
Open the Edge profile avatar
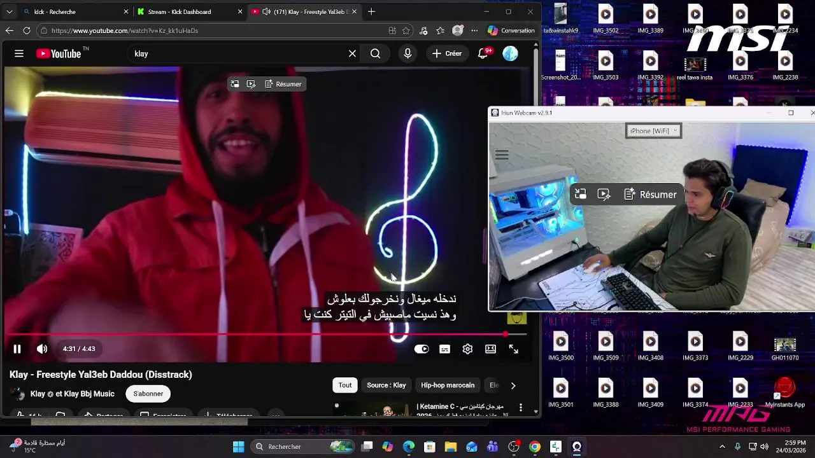pos(457,31)
